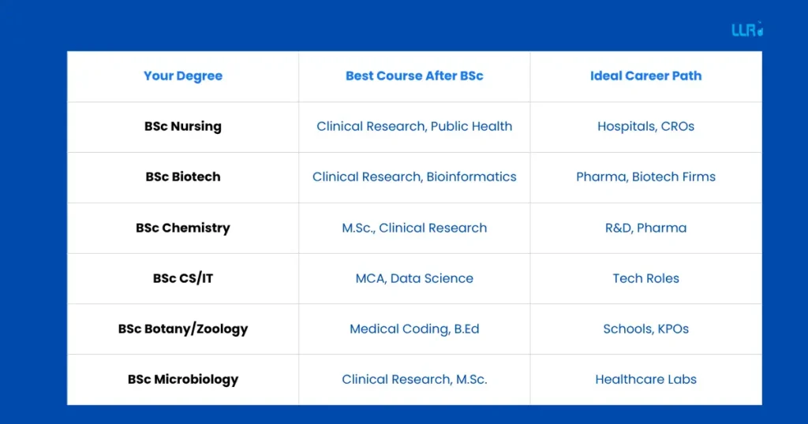Click Medical Coding, B.Ed course text

pos(414,329)
